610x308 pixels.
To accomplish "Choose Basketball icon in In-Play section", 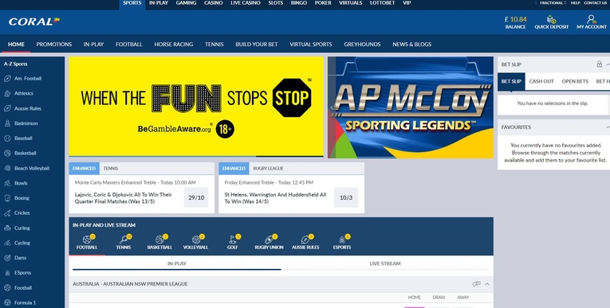I will point(159,240).
